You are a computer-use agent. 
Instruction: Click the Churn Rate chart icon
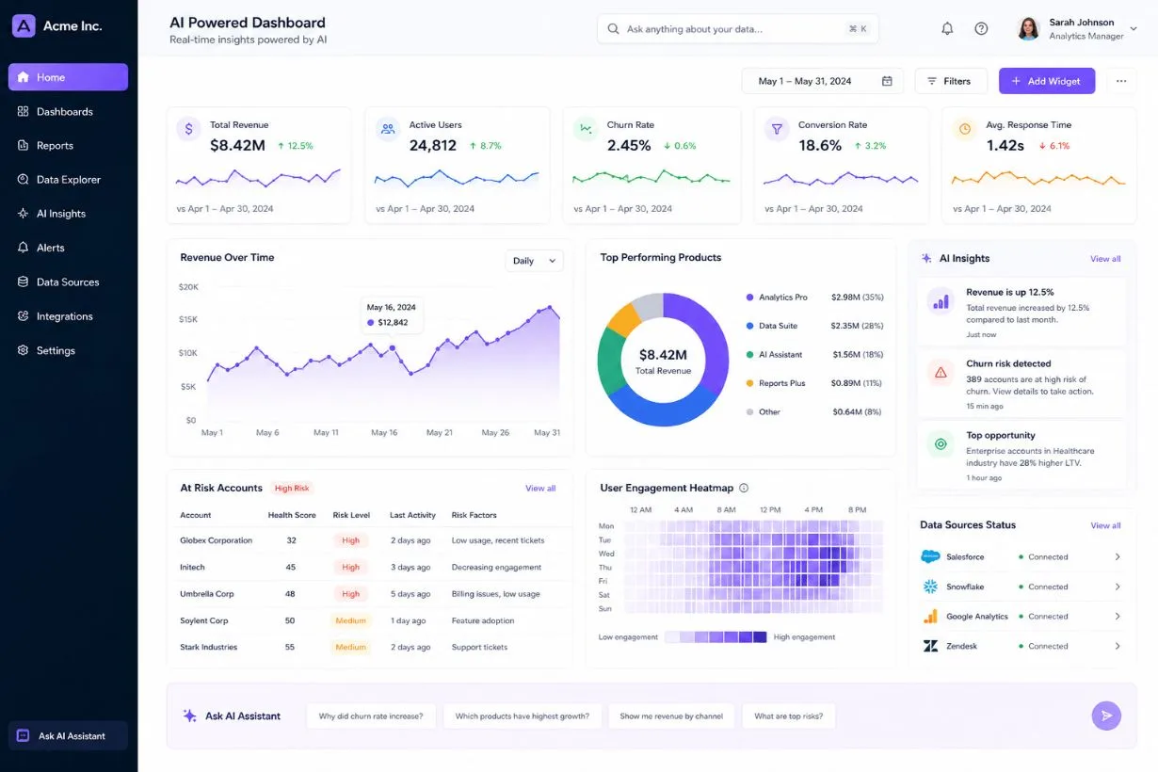586,130
